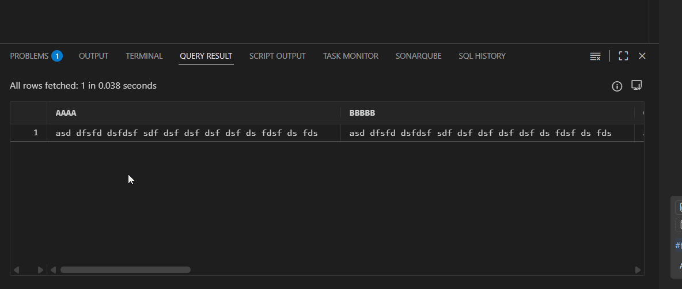Click the BBBBB column header
Image resolution: width=682 pixels, height=289 pixels.
tap(362, 113)
